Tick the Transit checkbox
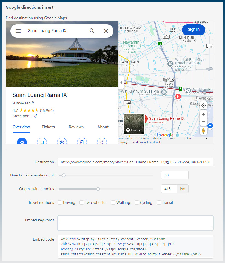Screen dimensions: 225x263 coord(159,202)
